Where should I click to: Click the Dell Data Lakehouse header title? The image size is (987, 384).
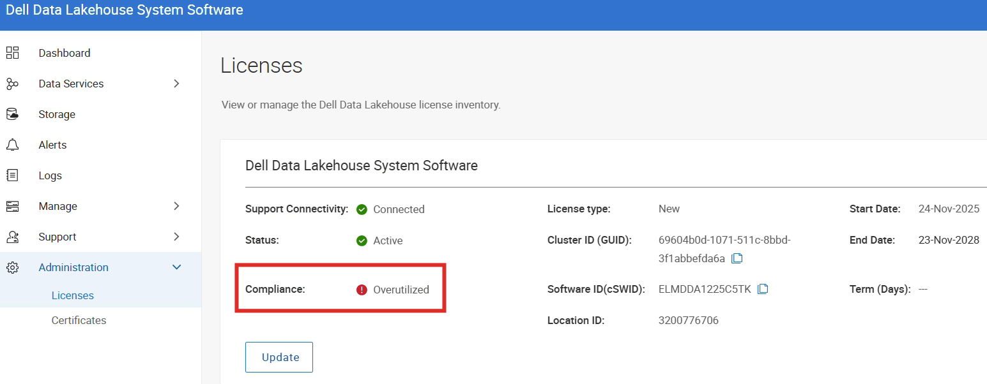click(125, 10)
